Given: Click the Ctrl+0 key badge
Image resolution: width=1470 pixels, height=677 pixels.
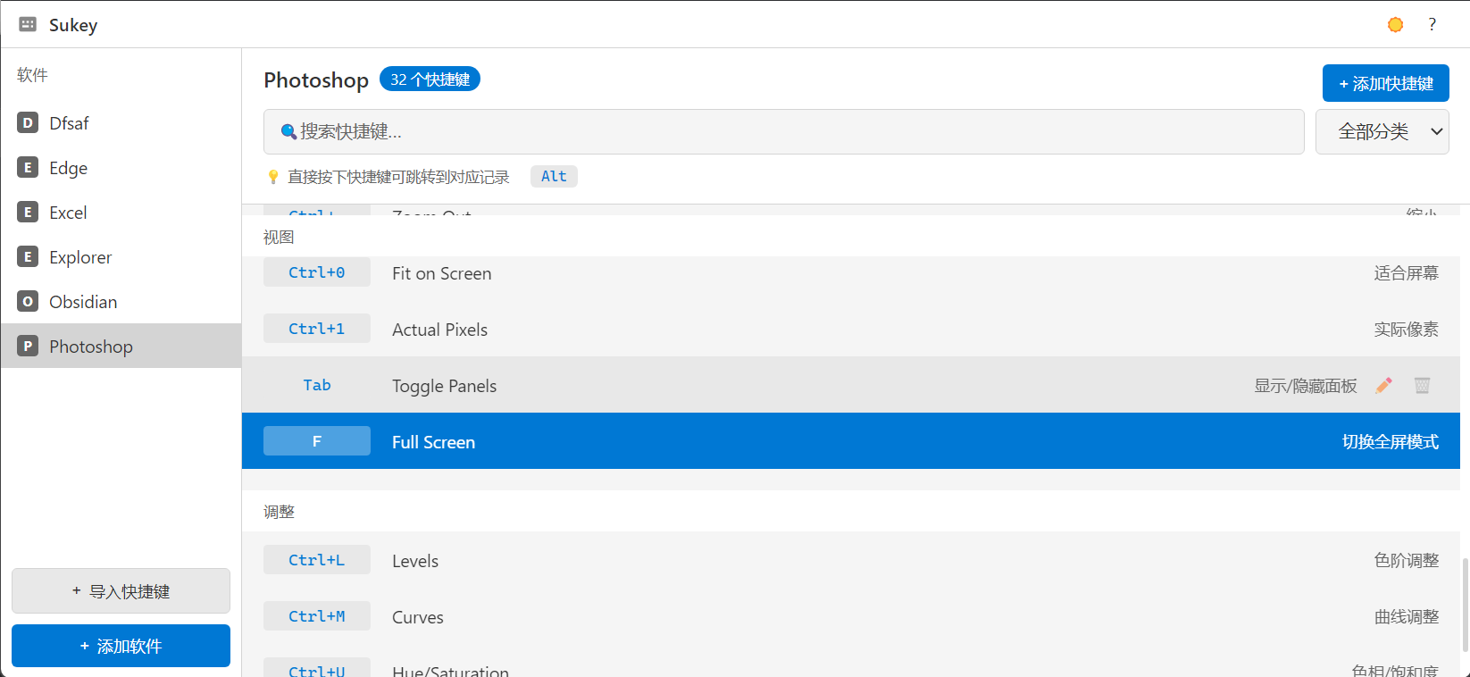Looking at the screenshot, I should click(x=316, y=272).
